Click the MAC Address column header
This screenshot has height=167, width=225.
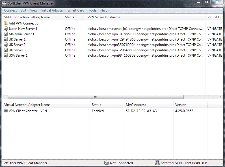[x=149, y=105]
